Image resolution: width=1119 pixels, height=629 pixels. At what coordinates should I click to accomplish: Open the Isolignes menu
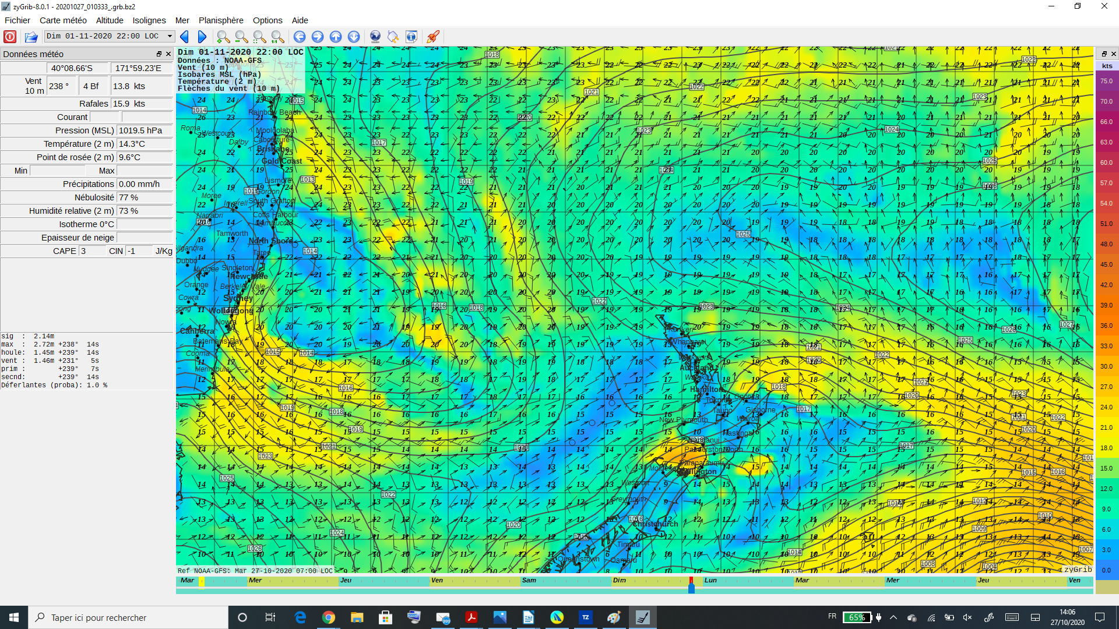tap(149, 20)
